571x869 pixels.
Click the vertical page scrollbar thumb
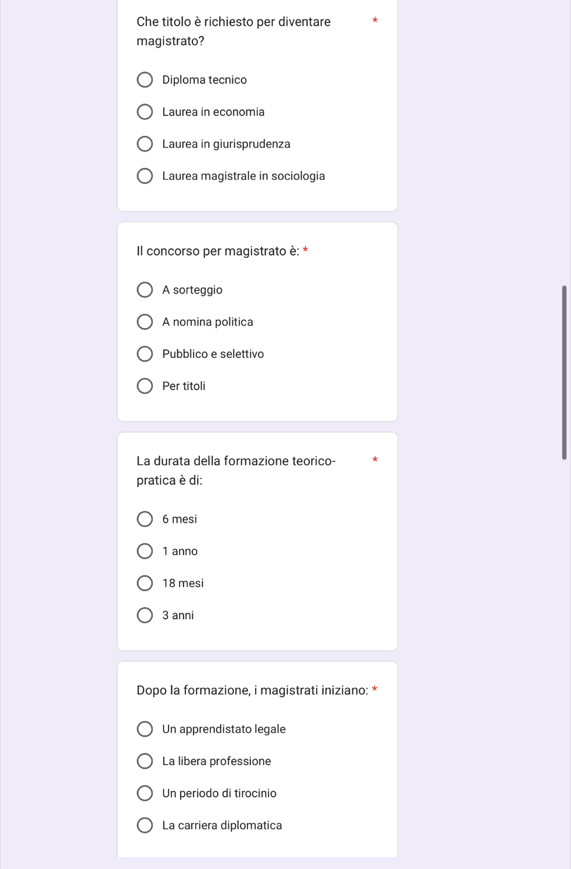(564, 373)
